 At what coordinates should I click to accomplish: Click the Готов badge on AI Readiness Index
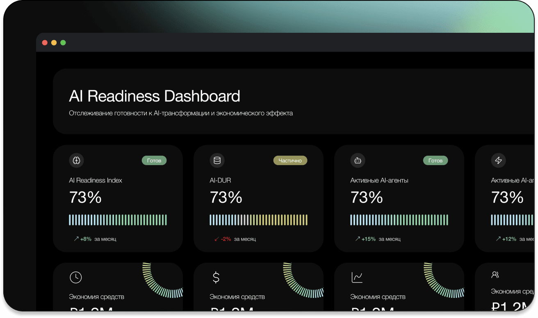[x=154, y=161]
